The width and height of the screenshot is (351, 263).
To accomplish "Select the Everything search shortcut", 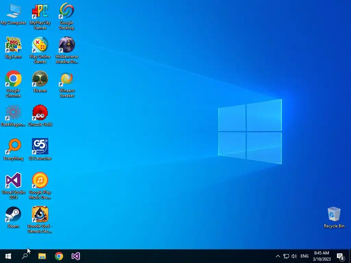I will click(x=13, y=150).
